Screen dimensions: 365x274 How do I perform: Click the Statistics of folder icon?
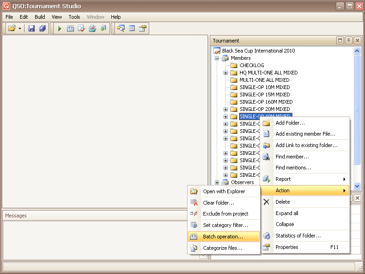click(x=266, y=236)
